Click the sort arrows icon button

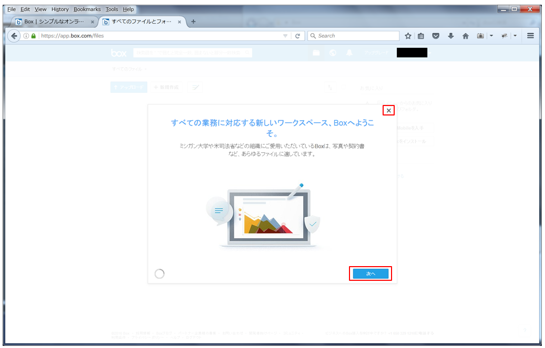[x=330, y=87]
